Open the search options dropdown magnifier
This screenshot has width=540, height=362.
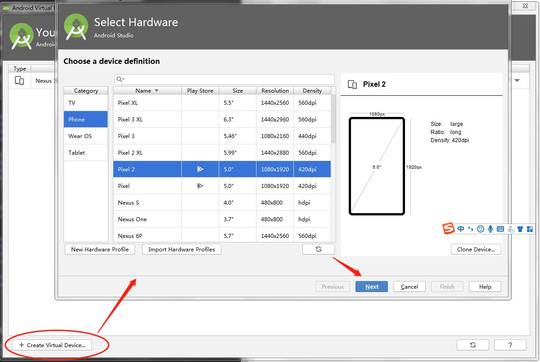click(x=120, y=80)
